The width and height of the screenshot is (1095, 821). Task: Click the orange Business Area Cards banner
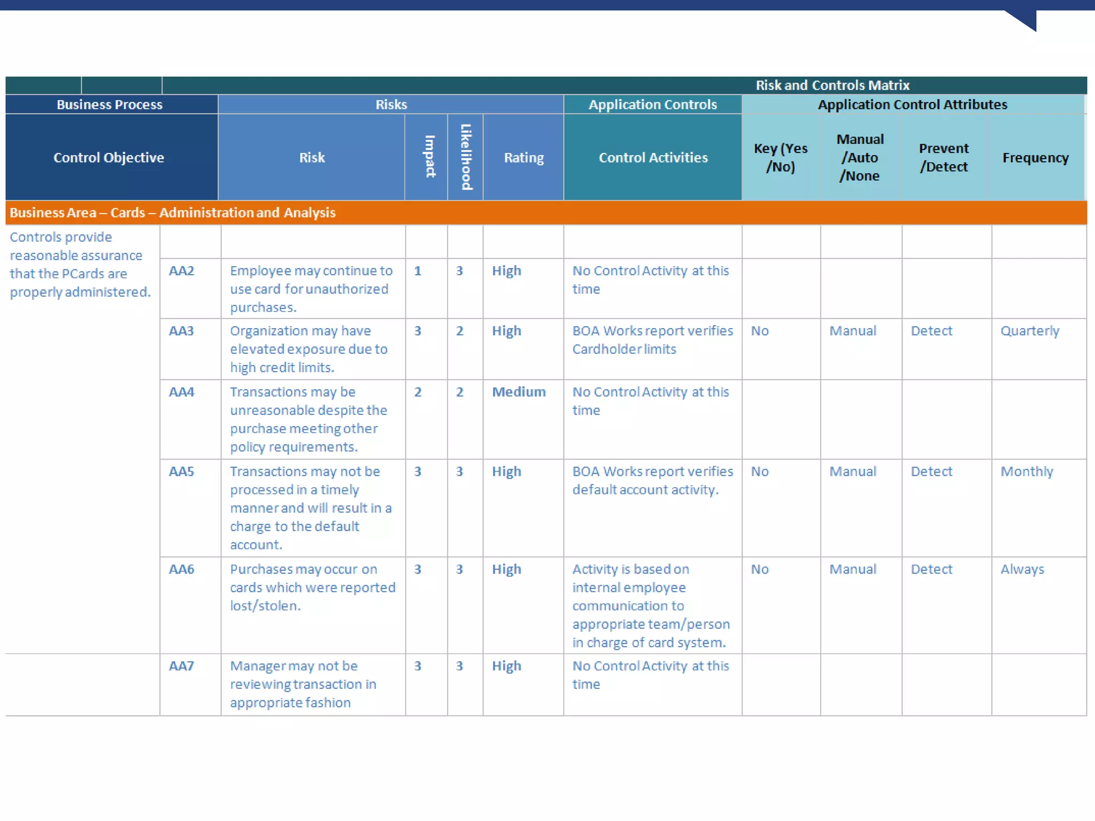point(173,213)
